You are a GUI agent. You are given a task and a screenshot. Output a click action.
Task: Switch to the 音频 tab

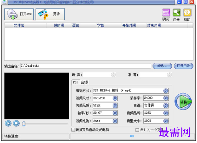pos(84,82)
